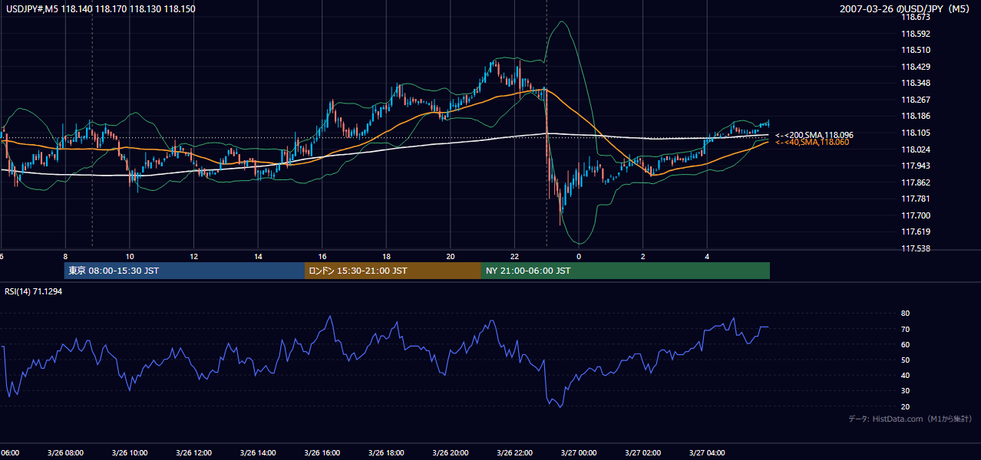Screen dimensions: 981x460
Task: Click the 3/27 02:00 bottom time label
Action: 642,453
